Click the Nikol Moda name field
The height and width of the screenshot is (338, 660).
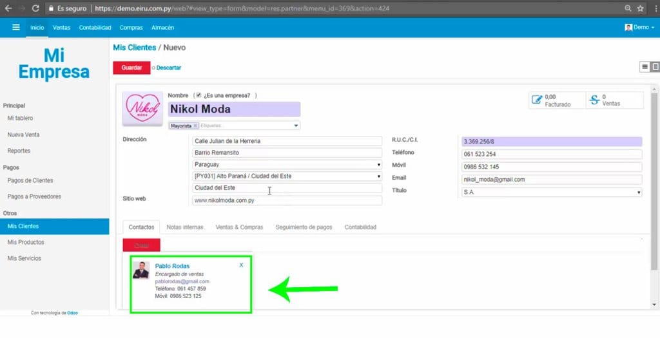click(x=234, y=109)
